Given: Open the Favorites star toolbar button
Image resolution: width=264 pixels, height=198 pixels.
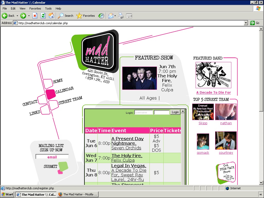Looking at the screenshot, I should pos(85,16).
